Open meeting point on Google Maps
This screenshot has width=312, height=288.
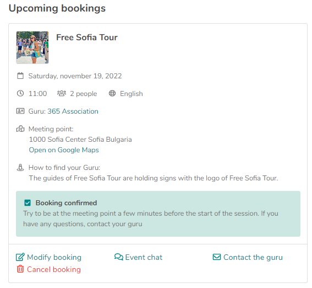[x=64, y=150]
